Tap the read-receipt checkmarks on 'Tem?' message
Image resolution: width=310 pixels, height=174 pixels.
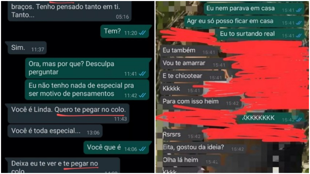coord(142,33)
